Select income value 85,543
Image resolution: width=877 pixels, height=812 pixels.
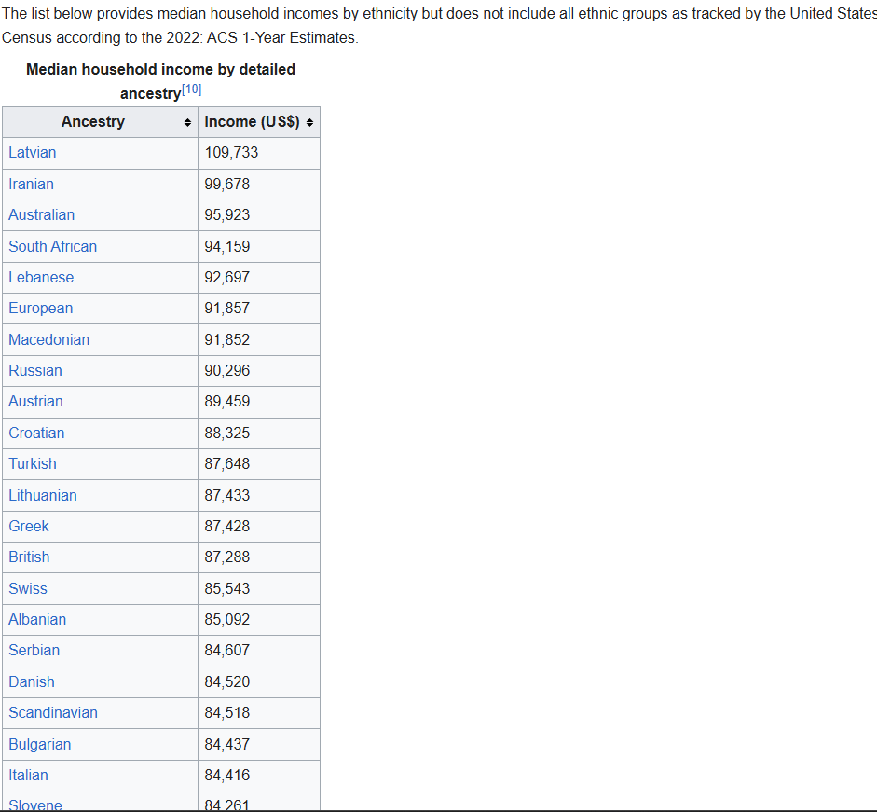tap(227, 588)
